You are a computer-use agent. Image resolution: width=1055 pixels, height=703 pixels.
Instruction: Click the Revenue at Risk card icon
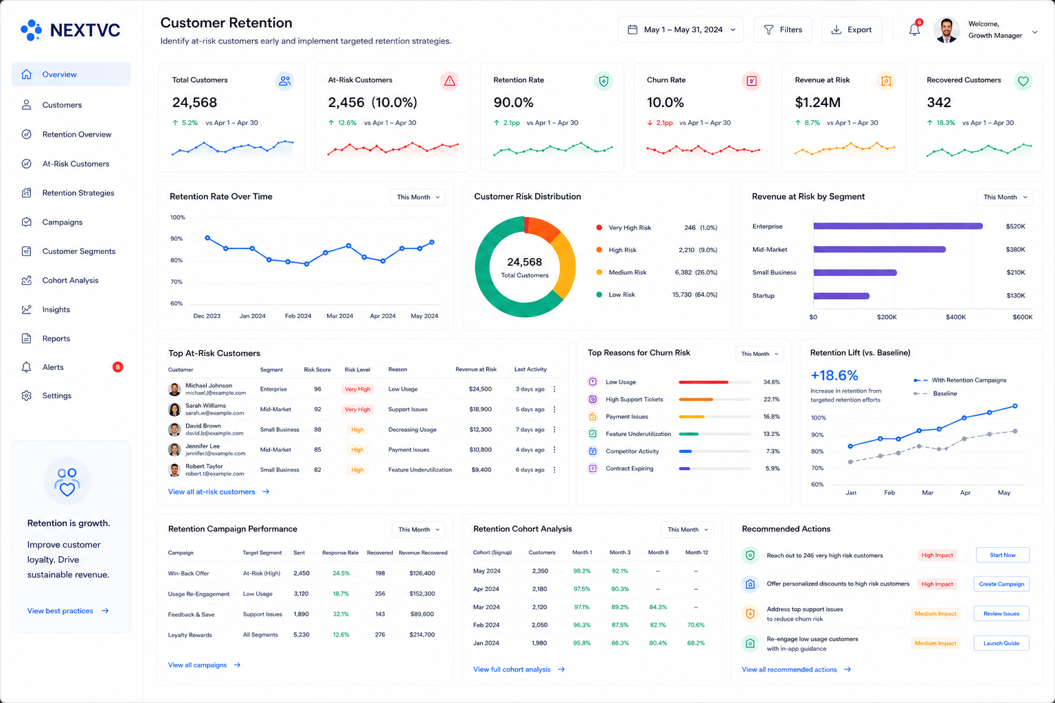(886, 81)
